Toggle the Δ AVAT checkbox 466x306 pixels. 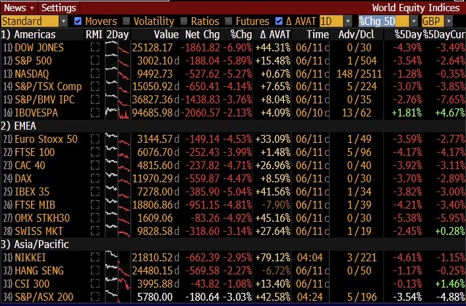point(279,21)
